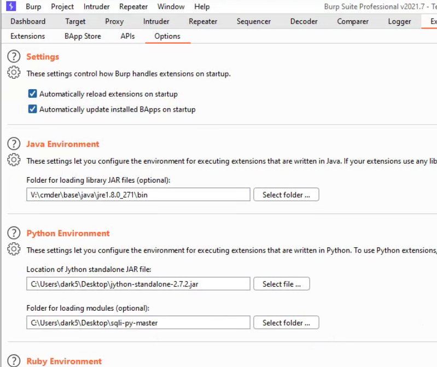
Task: Select folder for library JAR files
Action: 286,195
